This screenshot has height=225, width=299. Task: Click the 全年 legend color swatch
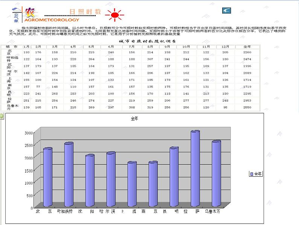click(x=251, y=174)
